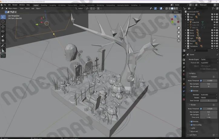Open World properties tab icon
Image resolution: width=219 pixels, height=139 pixels.
click(x=184, y=74)
